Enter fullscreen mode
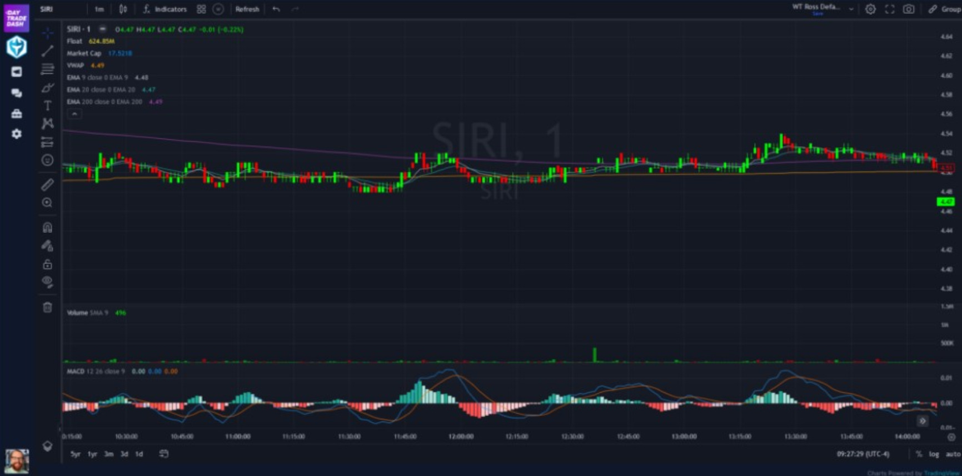 [890, 9]
